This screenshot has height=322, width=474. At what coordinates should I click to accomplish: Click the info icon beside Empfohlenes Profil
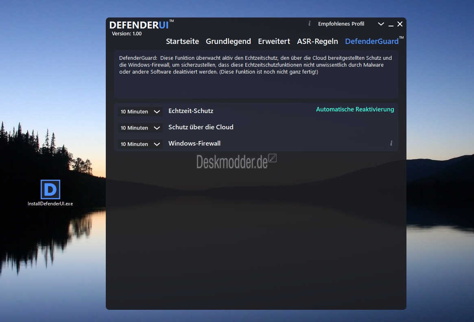pos(310,24)
